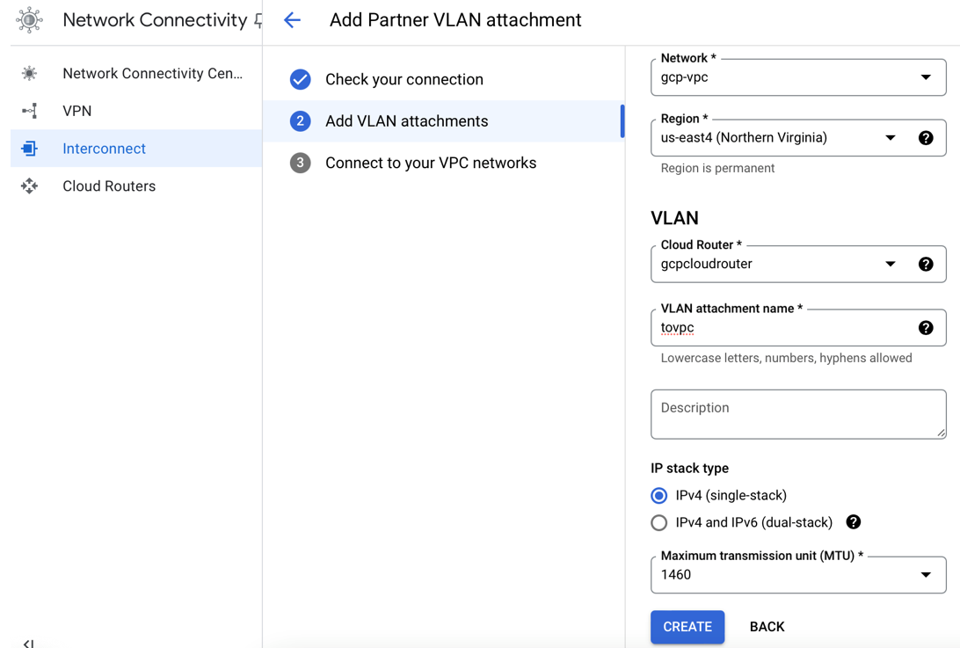Select the IPv4 (single-stack) radio button
This screenshot has width=960, height=648.
(x=659, y=496)
